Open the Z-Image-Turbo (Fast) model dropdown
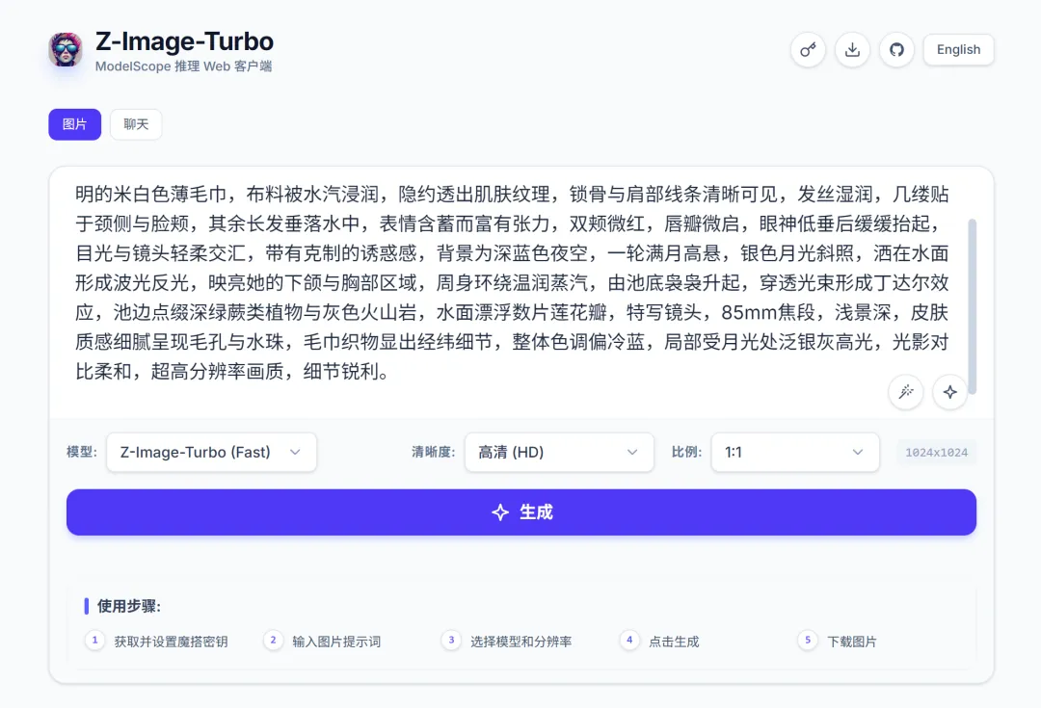This screenshot has height=708, width=1041. point(211,452)
